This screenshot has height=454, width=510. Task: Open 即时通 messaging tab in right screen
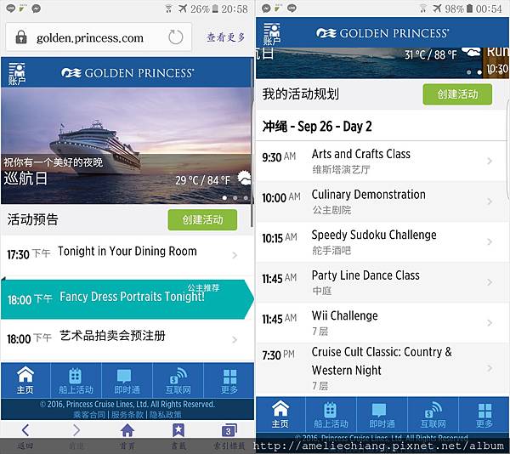(382, 414)
